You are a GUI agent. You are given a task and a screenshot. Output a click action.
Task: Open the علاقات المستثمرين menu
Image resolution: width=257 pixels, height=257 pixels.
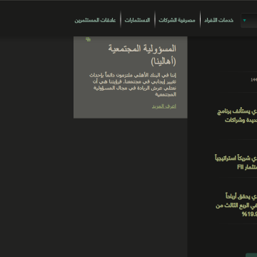95,20
